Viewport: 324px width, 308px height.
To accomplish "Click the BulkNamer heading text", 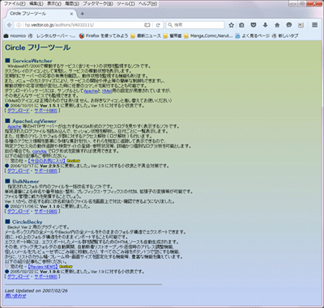I will pyautogui.click(x=26, y=181).
